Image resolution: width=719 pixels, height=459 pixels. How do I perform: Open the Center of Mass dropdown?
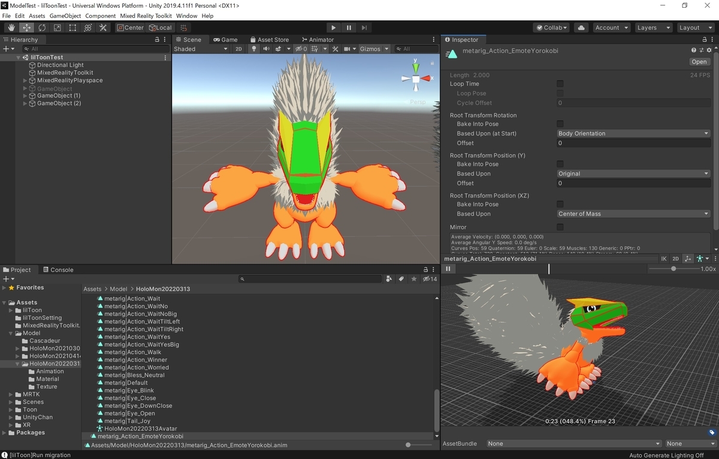click(x=633, y=214)
